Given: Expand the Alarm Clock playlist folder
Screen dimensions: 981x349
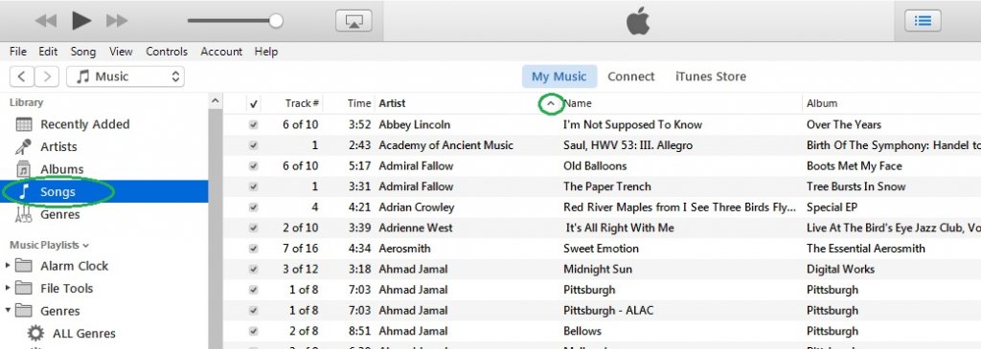Looking at the screenshot, I should coord(8,266).
